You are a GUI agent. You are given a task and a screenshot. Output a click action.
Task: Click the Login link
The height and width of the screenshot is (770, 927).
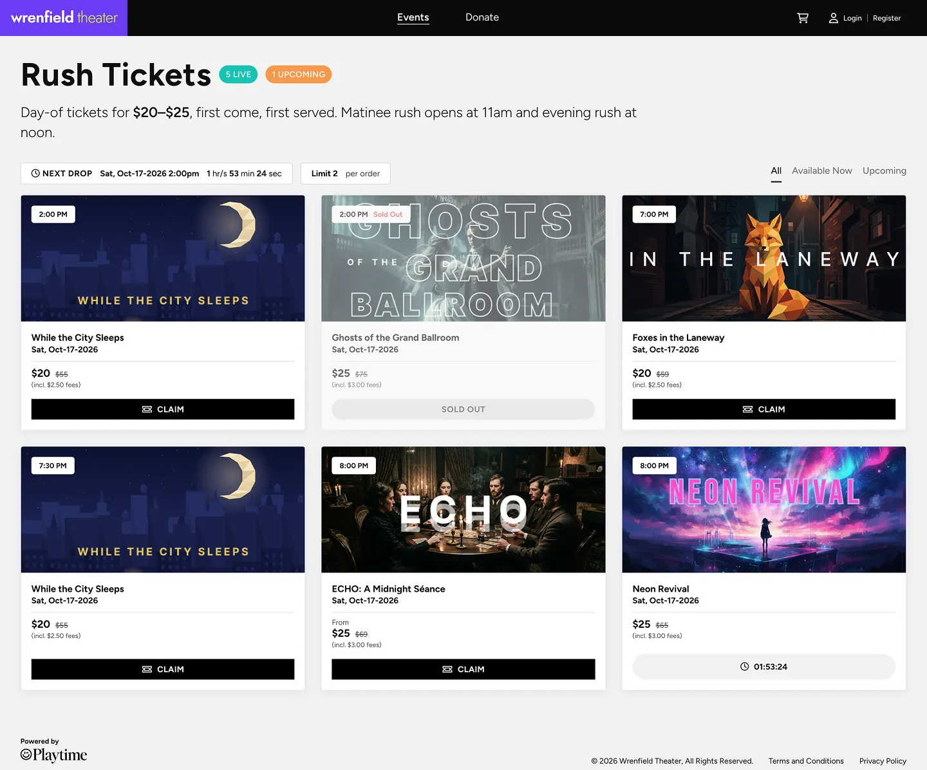pyautogui.click(x=852, y=18)
